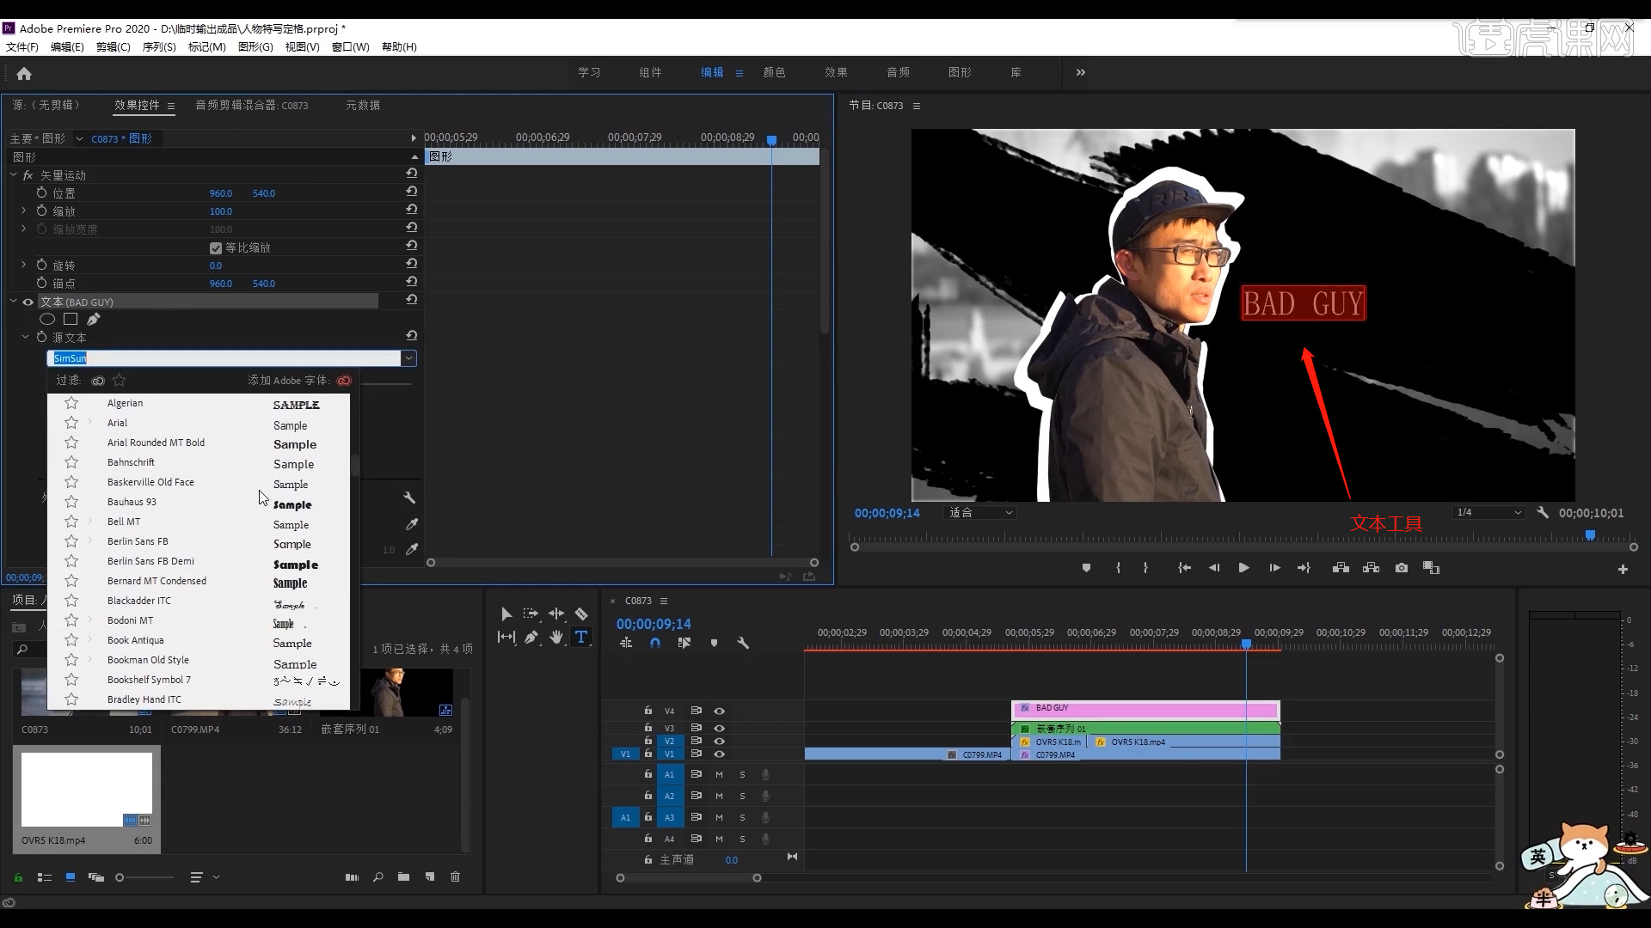
Task: Select BAD GUY clip on timeline
Action: click(1145, 710)
